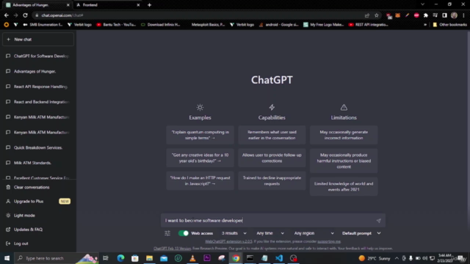Open Premiere Pro from the taskbar
This screenshot has height=264, width=470.
207,258
